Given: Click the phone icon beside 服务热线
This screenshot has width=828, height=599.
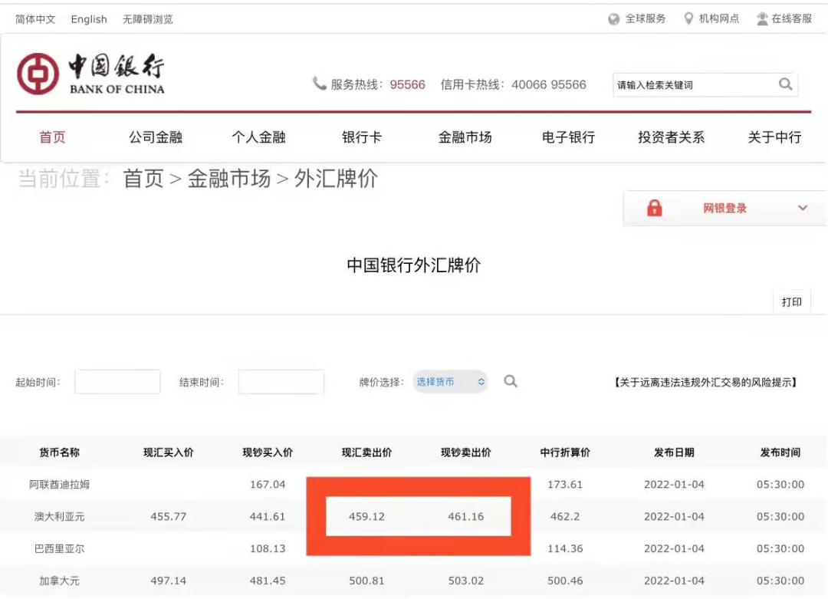Looking at the screenshot, I should click(319, 84).
